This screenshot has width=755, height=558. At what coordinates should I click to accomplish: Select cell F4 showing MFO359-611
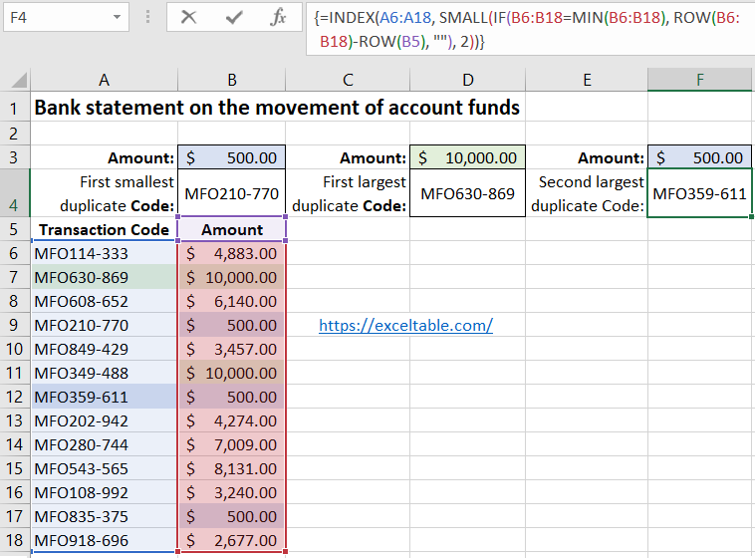(x=698, y=193)
